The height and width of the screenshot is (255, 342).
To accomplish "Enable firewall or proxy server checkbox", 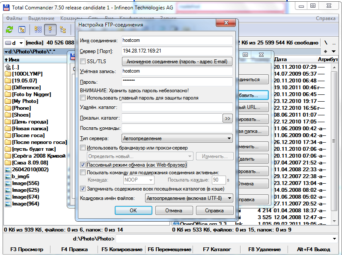I will pos(83,148).
